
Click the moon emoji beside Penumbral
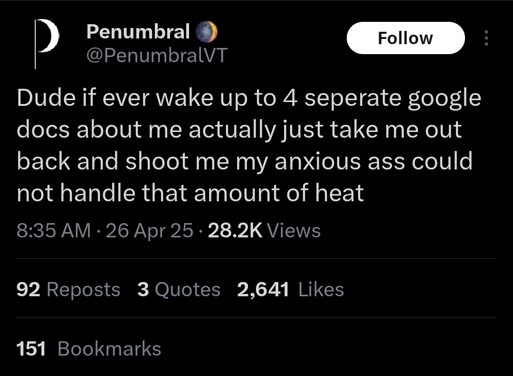(207, 32)
